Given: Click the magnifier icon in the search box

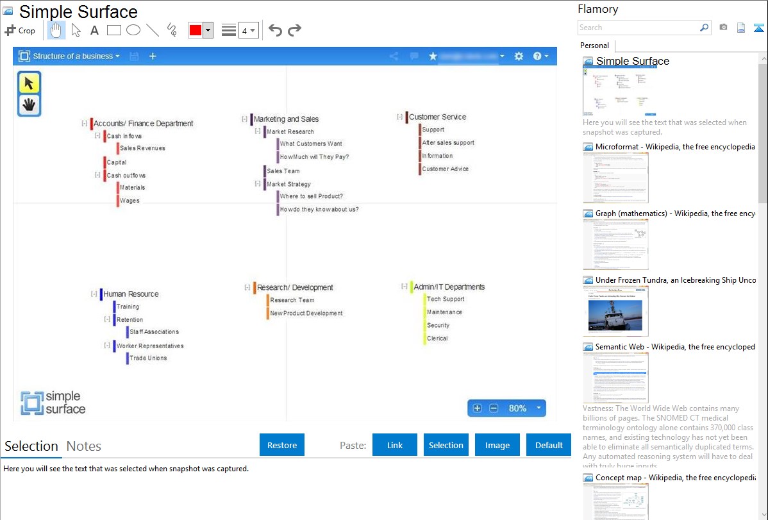Looking at the screenshot, I should coord(705,28).
